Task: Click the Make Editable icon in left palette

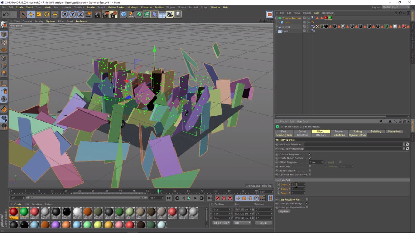Action: [4, 25]
